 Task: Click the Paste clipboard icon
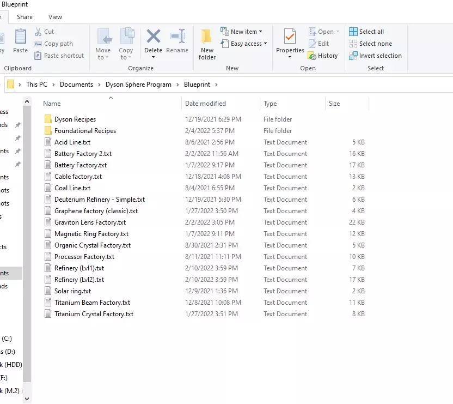[x=21, y=36]
